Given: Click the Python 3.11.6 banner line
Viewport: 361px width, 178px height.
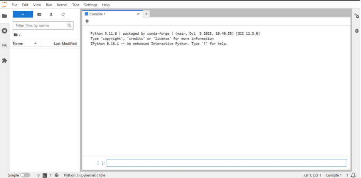Looking at the screenshot, I should tap(175, 33).
